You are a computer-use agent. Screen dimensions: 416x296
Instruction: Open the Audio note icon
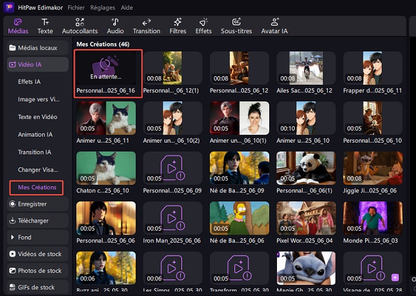(115, 22)
